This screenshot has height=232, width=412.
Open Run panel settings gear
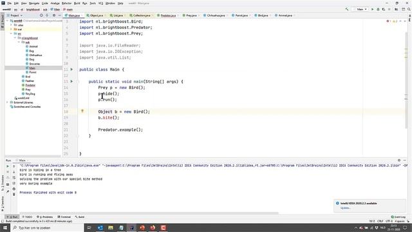[x=399, y=160]
